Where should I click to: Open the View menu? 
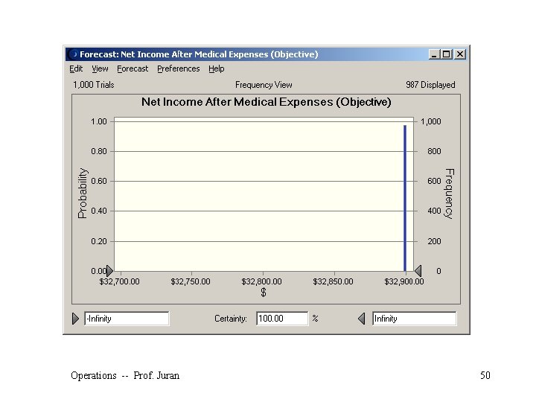pyautogui.click(x=100, y=68)
